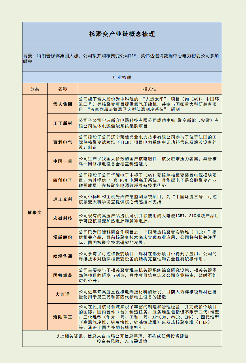The height and width of the screenshot is (363, 246).
Task: Select the 百利电气 name cell
Action: 63,142
